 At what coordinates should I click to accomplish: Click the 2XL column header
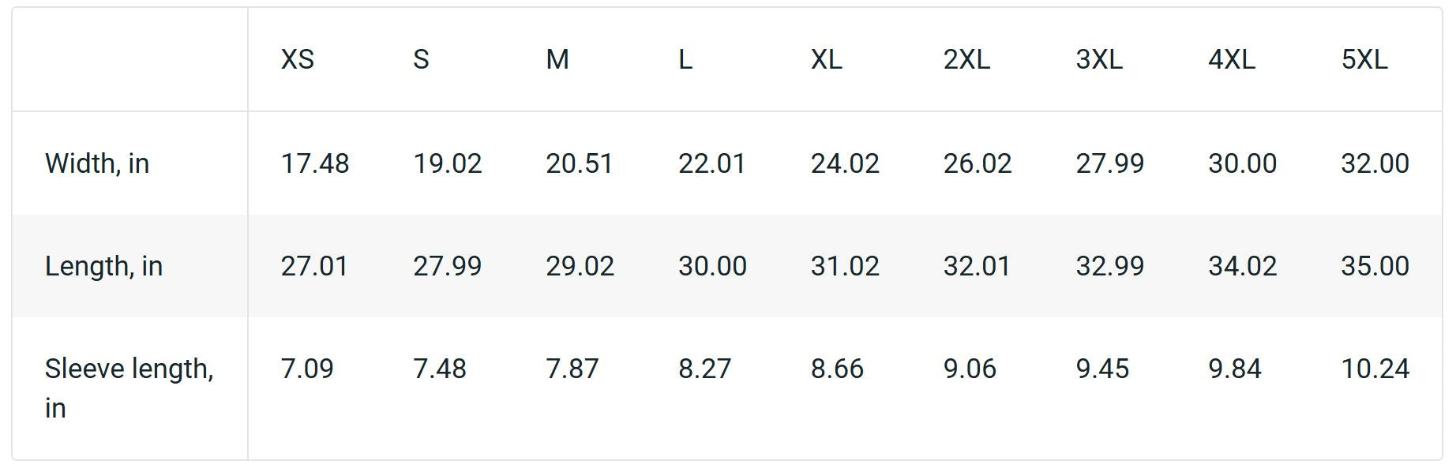coord(966,59)
